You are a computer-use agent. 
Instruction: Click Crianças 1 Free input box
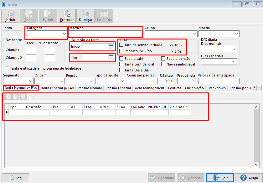coord(31,50)
